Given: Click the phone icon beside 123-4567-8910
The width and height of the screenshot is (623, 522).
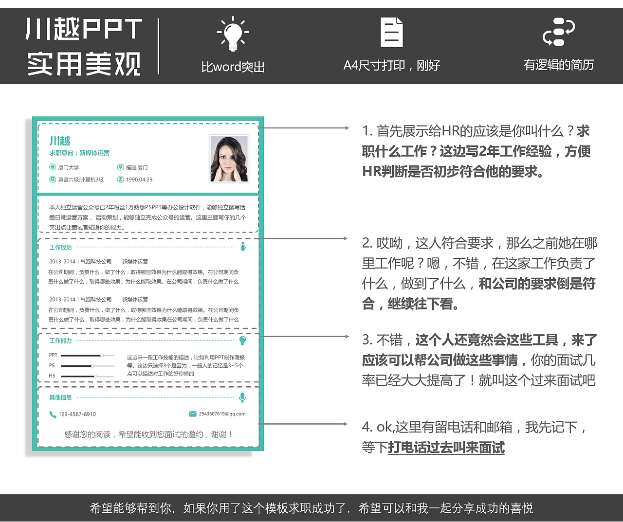Looking at the screenshot, I should (53, 414).
